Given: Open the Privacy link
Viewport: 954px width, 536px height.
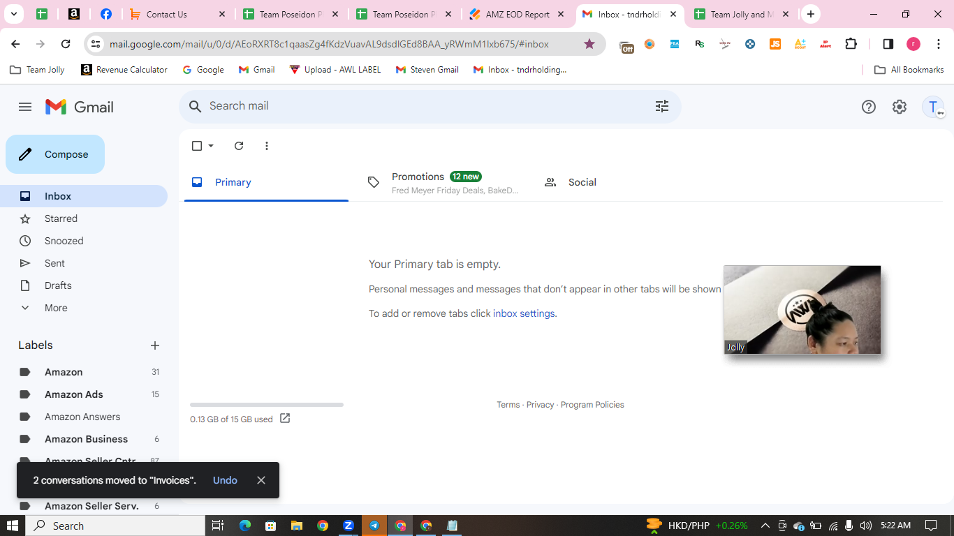Looking at the screenshot, I should 541,405.
